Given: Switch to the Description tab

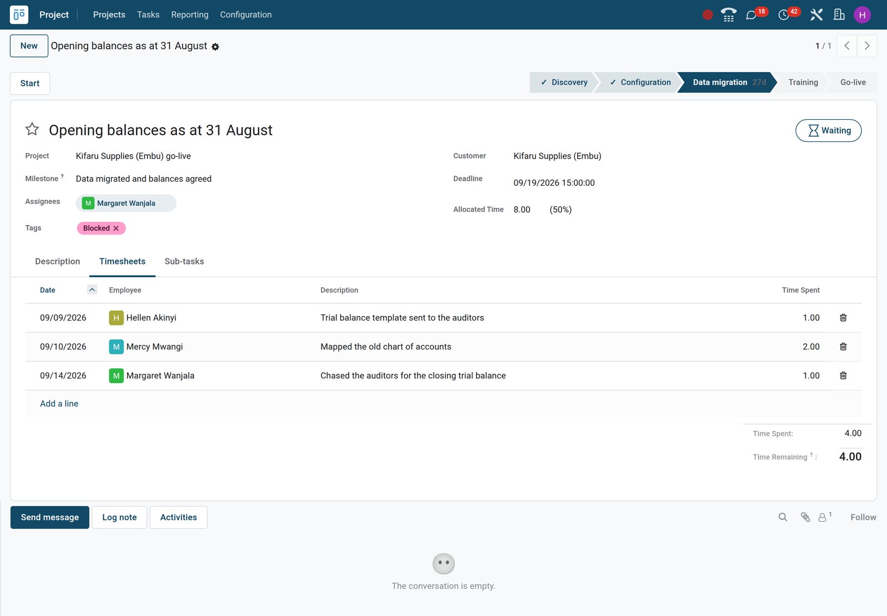Looking at the screenshot, I should point(58,261).
